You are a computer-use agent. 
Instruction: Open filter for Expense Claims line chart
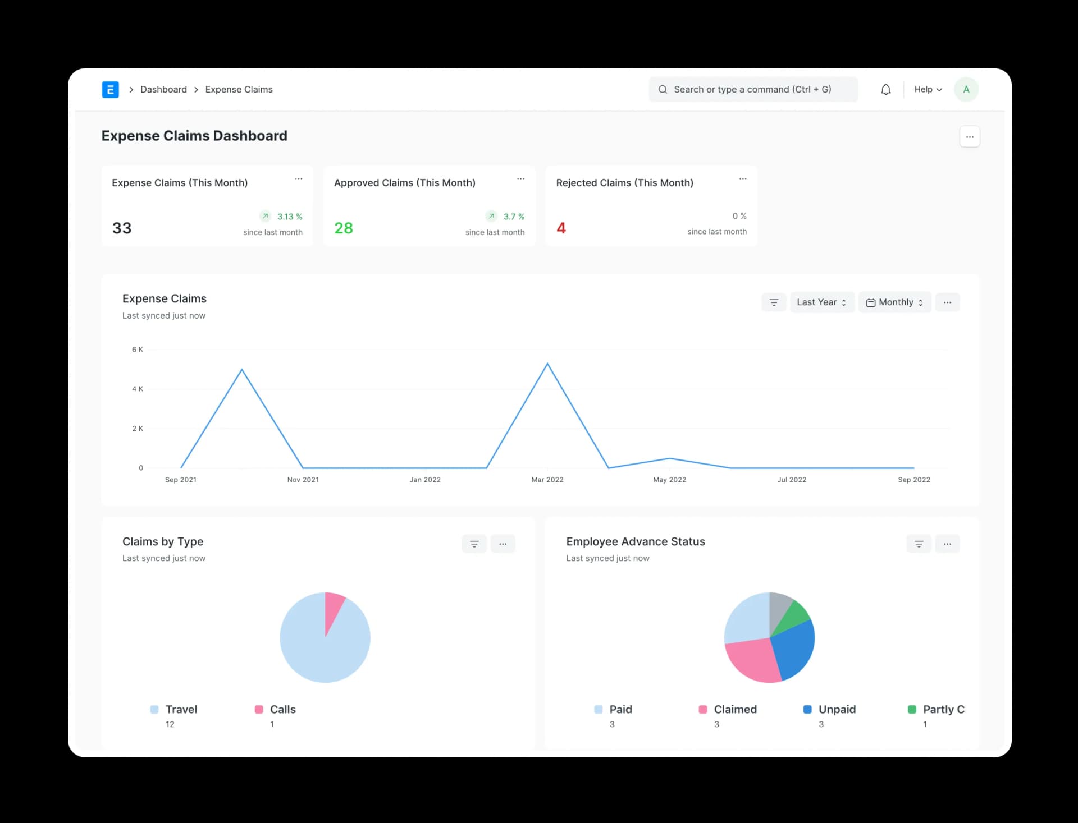[774, 302]
